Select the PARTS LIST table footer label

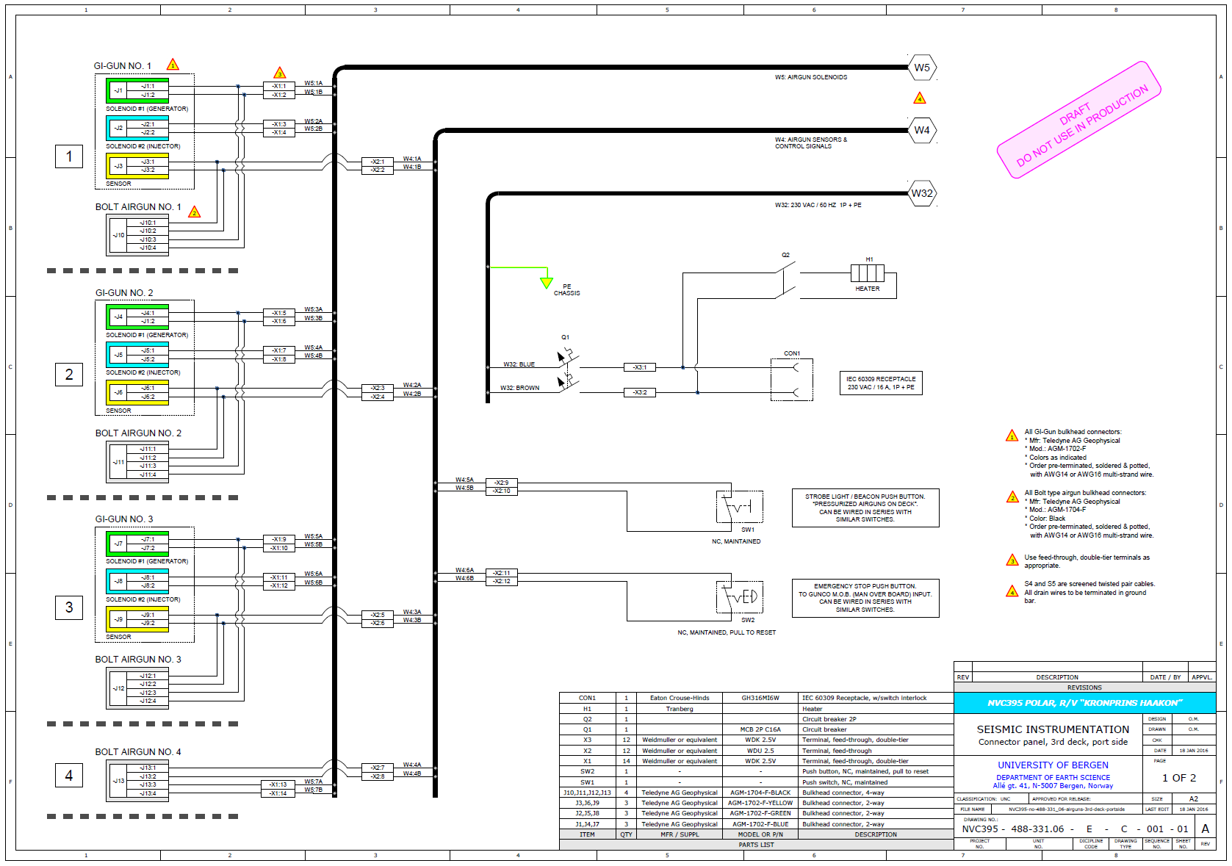[756, 845]
